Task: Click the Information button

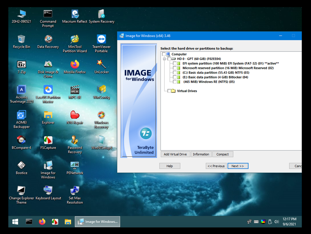Action: 201,154
